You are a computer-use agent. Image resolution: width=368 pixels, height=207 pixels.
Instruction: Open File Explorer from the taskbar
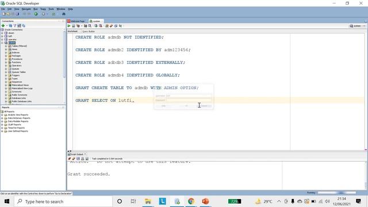pos(148,201)
